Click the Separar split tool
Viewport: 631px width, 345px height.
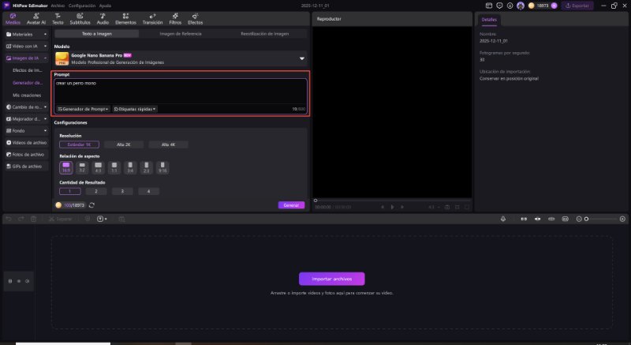[60, 219]
